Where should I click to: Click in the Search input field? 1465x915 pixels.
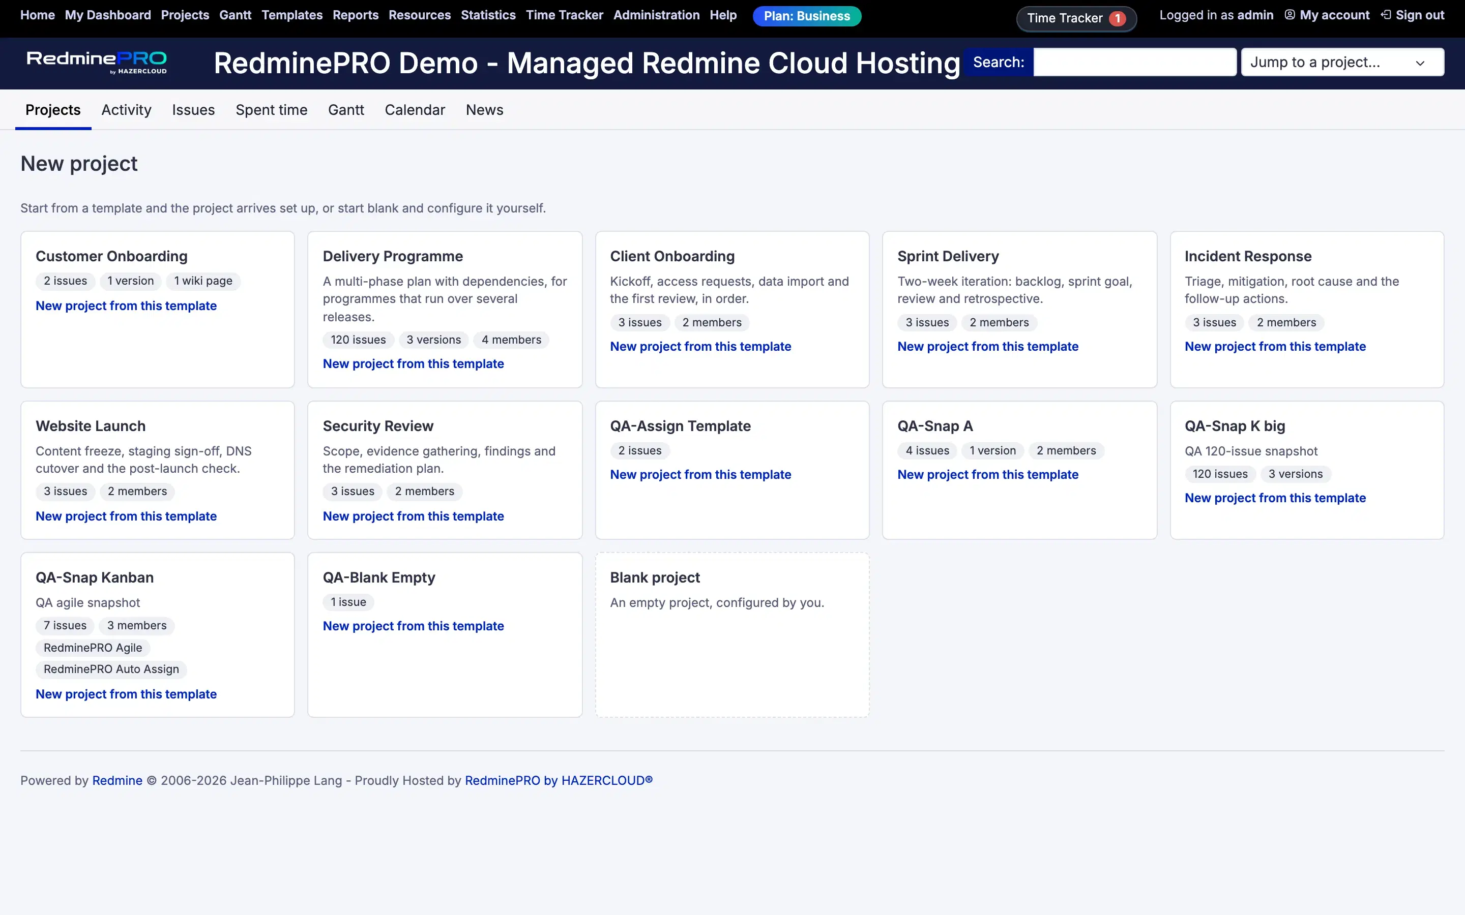tap(1134, 63)
